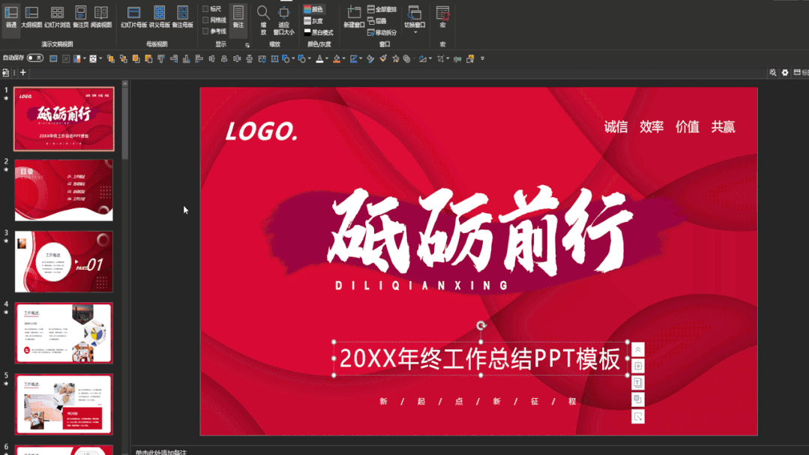Select slide 5 thumbnail

pos(64,405)
